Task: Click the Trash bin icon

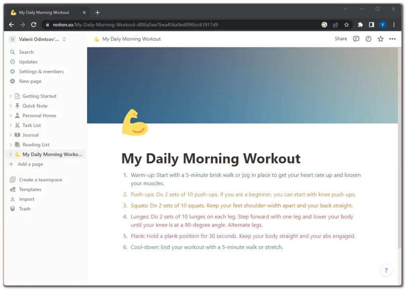Action: pyautogui.click(x=12, y=209)
